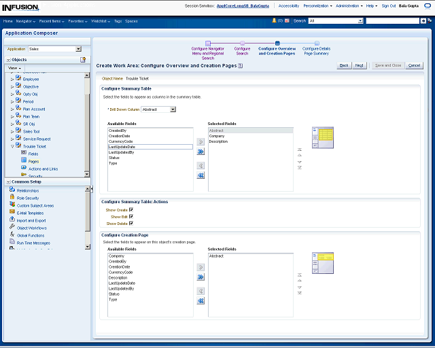Open the Administration menu
The image size is (435, 348).
tap(349, 5)
